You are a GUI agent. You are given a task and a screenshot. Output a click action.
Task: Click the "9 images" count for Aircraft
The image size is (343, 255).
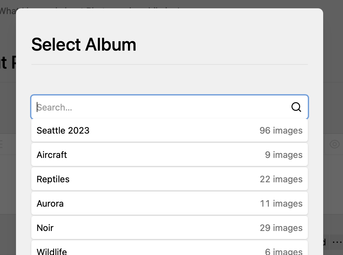coord(283,155)
